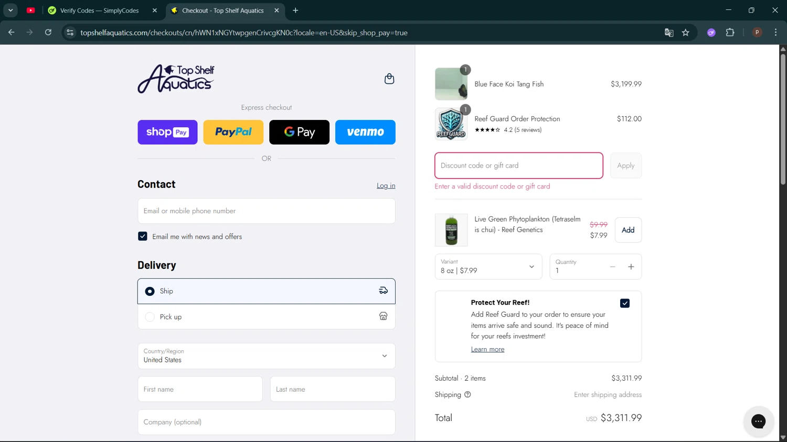The image size is (787, 442).
Task: Click the Total $3,311.99 amount
Action: [x=621, y=418]
